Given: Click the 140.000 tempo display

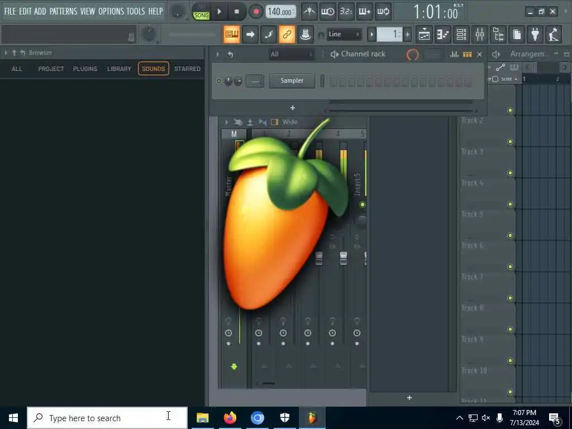Looking at the screenshot, I should tap(280, 12).
